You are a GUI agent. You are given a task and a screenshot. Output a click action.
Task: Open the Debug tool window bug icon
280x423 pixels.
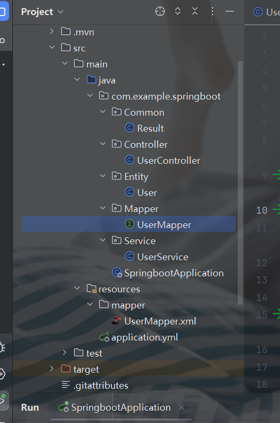tap(2, 348)
